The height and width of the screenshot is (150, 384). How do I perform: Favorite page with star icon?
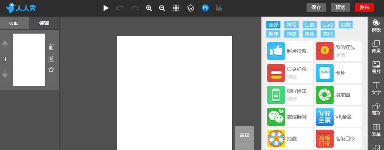tap(51, 70)
